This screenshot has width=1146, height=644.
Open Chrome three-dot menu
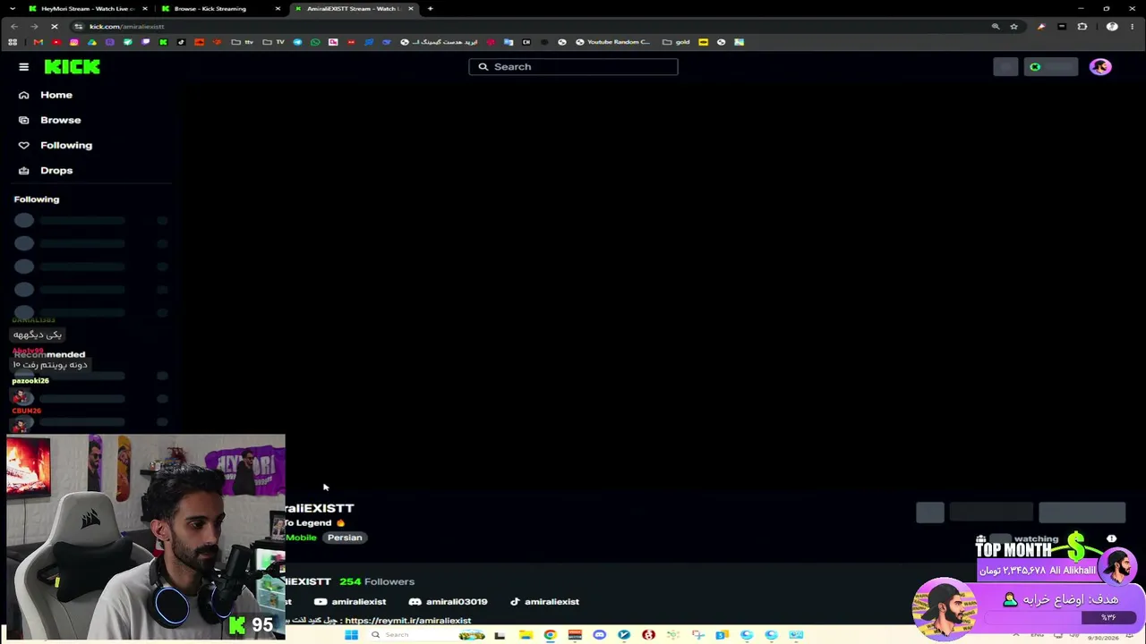click(x=1133, y=26)
